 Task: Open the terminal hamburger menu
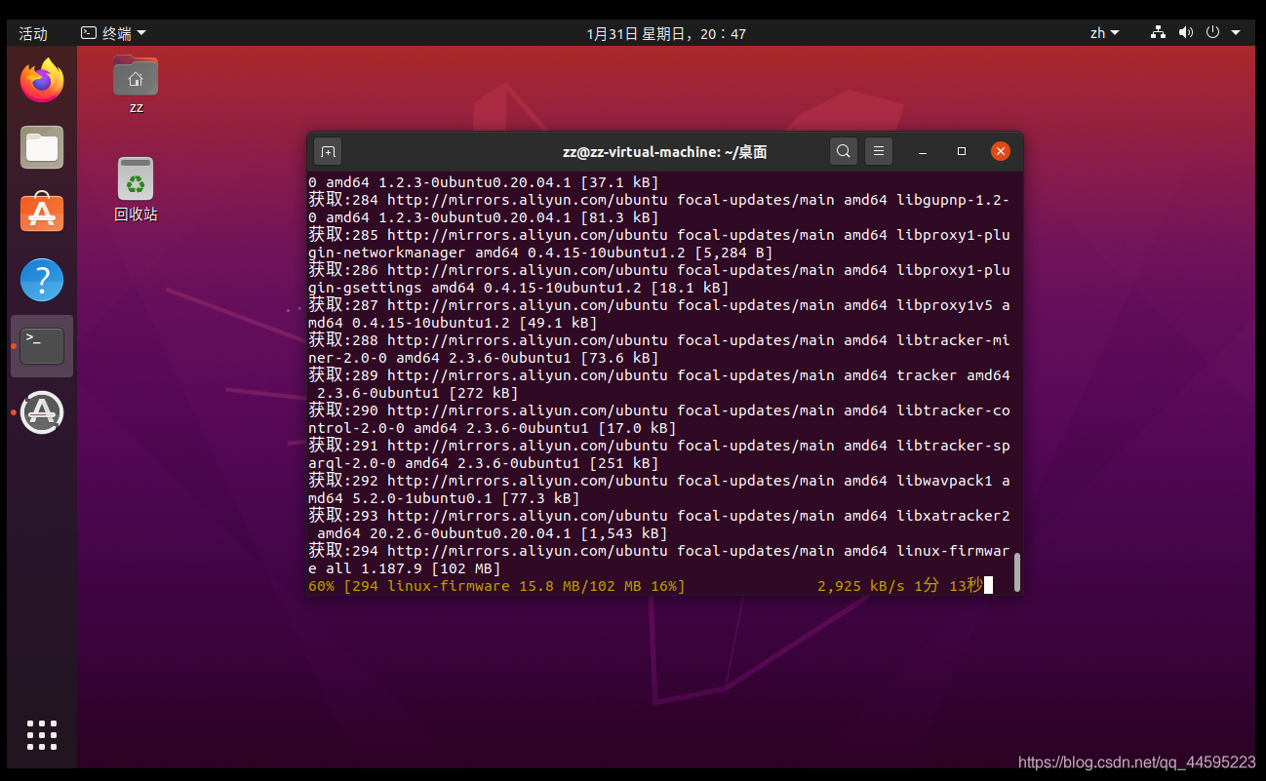point(879,151)
